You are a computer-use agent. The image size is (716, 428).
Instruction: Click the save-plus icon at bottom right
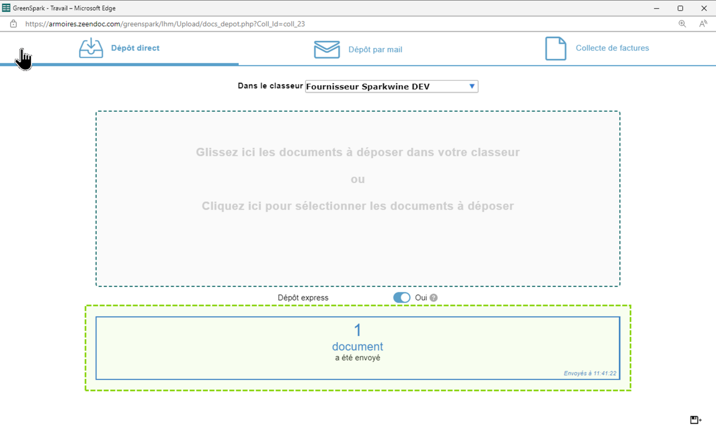(695, 420)
